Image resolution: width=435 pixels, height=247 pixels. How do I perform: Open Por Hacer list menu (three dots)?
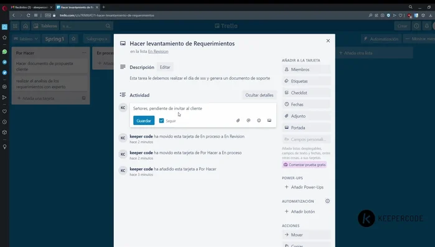tap(84, 53)
